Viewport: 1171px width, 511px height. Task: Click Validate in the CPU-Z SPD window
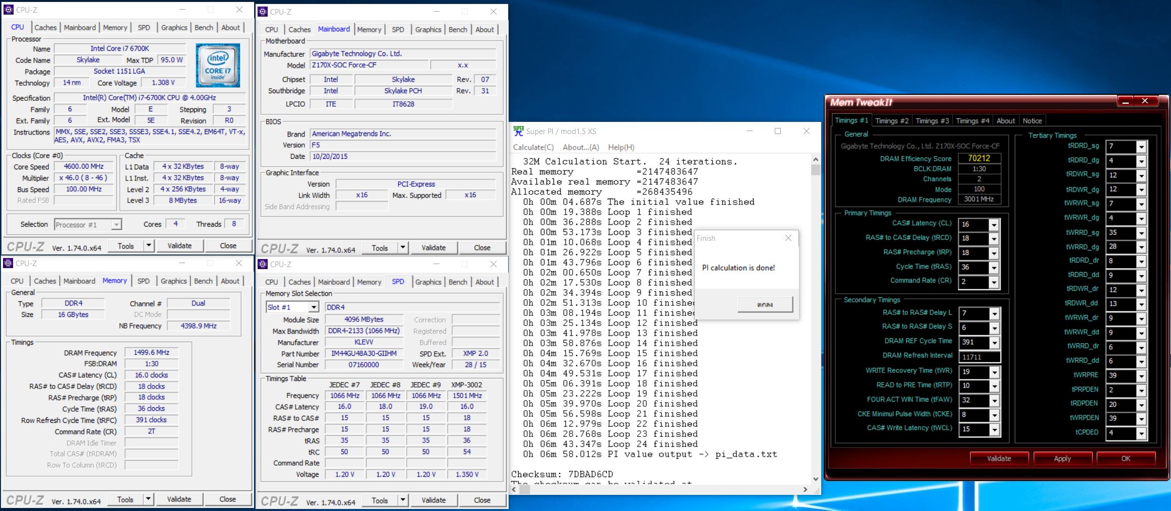click(434, 500)
